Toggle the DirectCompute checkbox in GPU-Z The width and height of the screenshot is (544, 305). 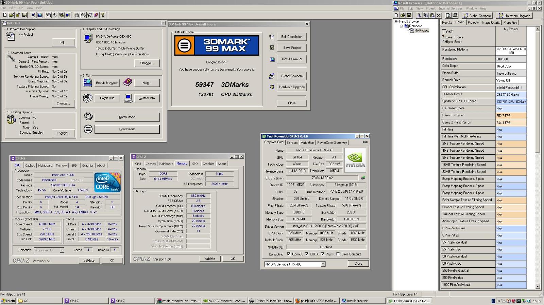338,254
